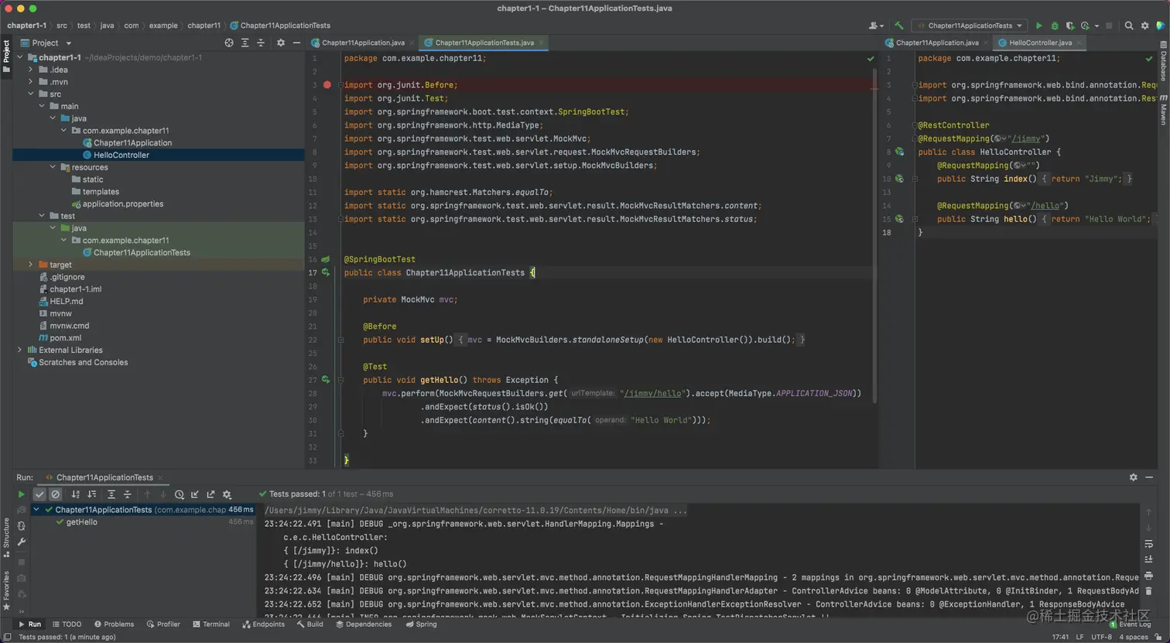Open the Problems tool window tab

114,624
